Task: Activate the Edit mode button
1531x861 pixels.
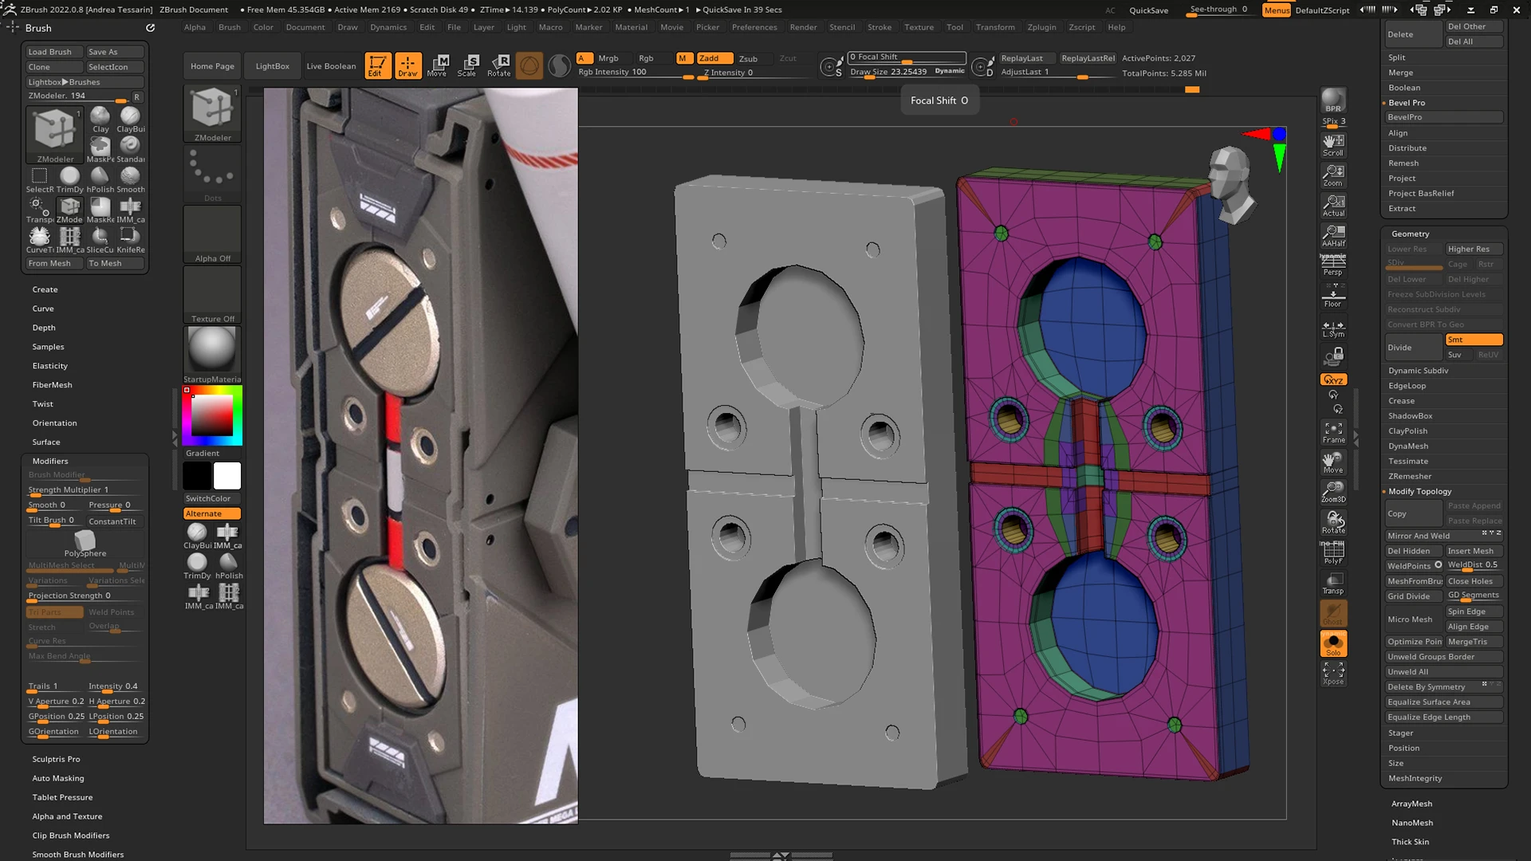Action: (x=378, y=65)
